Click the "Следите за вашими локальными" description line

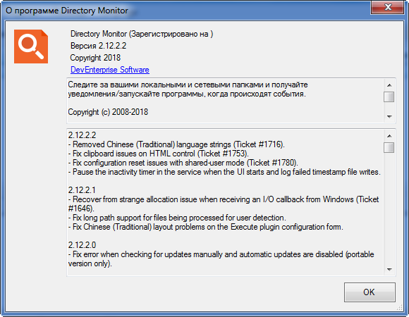188,85
